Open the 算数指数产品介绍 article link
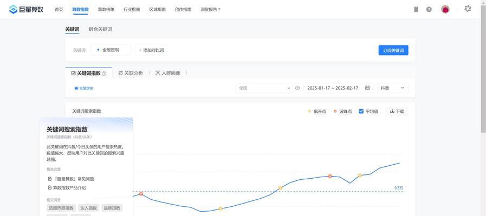Screen dimensions: 486x216 click(67, 187)
